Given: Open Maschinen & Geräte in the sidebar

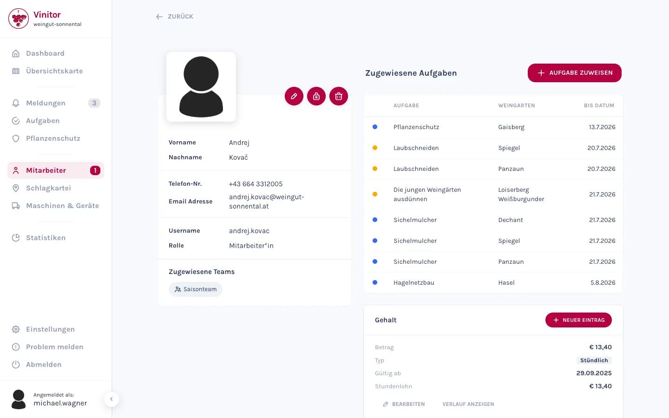Looking at the screenshot, I should (x=56, y=206).
